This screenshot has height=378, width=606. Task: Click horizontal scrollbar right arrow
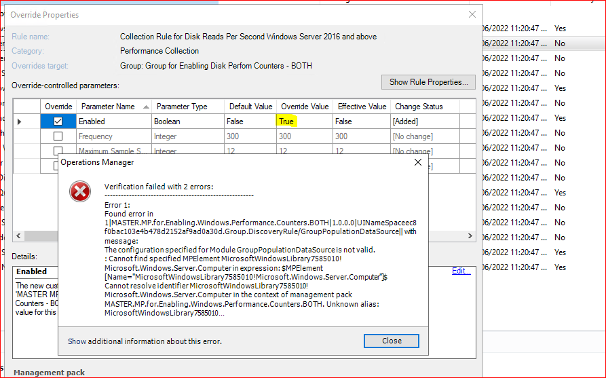470,235
